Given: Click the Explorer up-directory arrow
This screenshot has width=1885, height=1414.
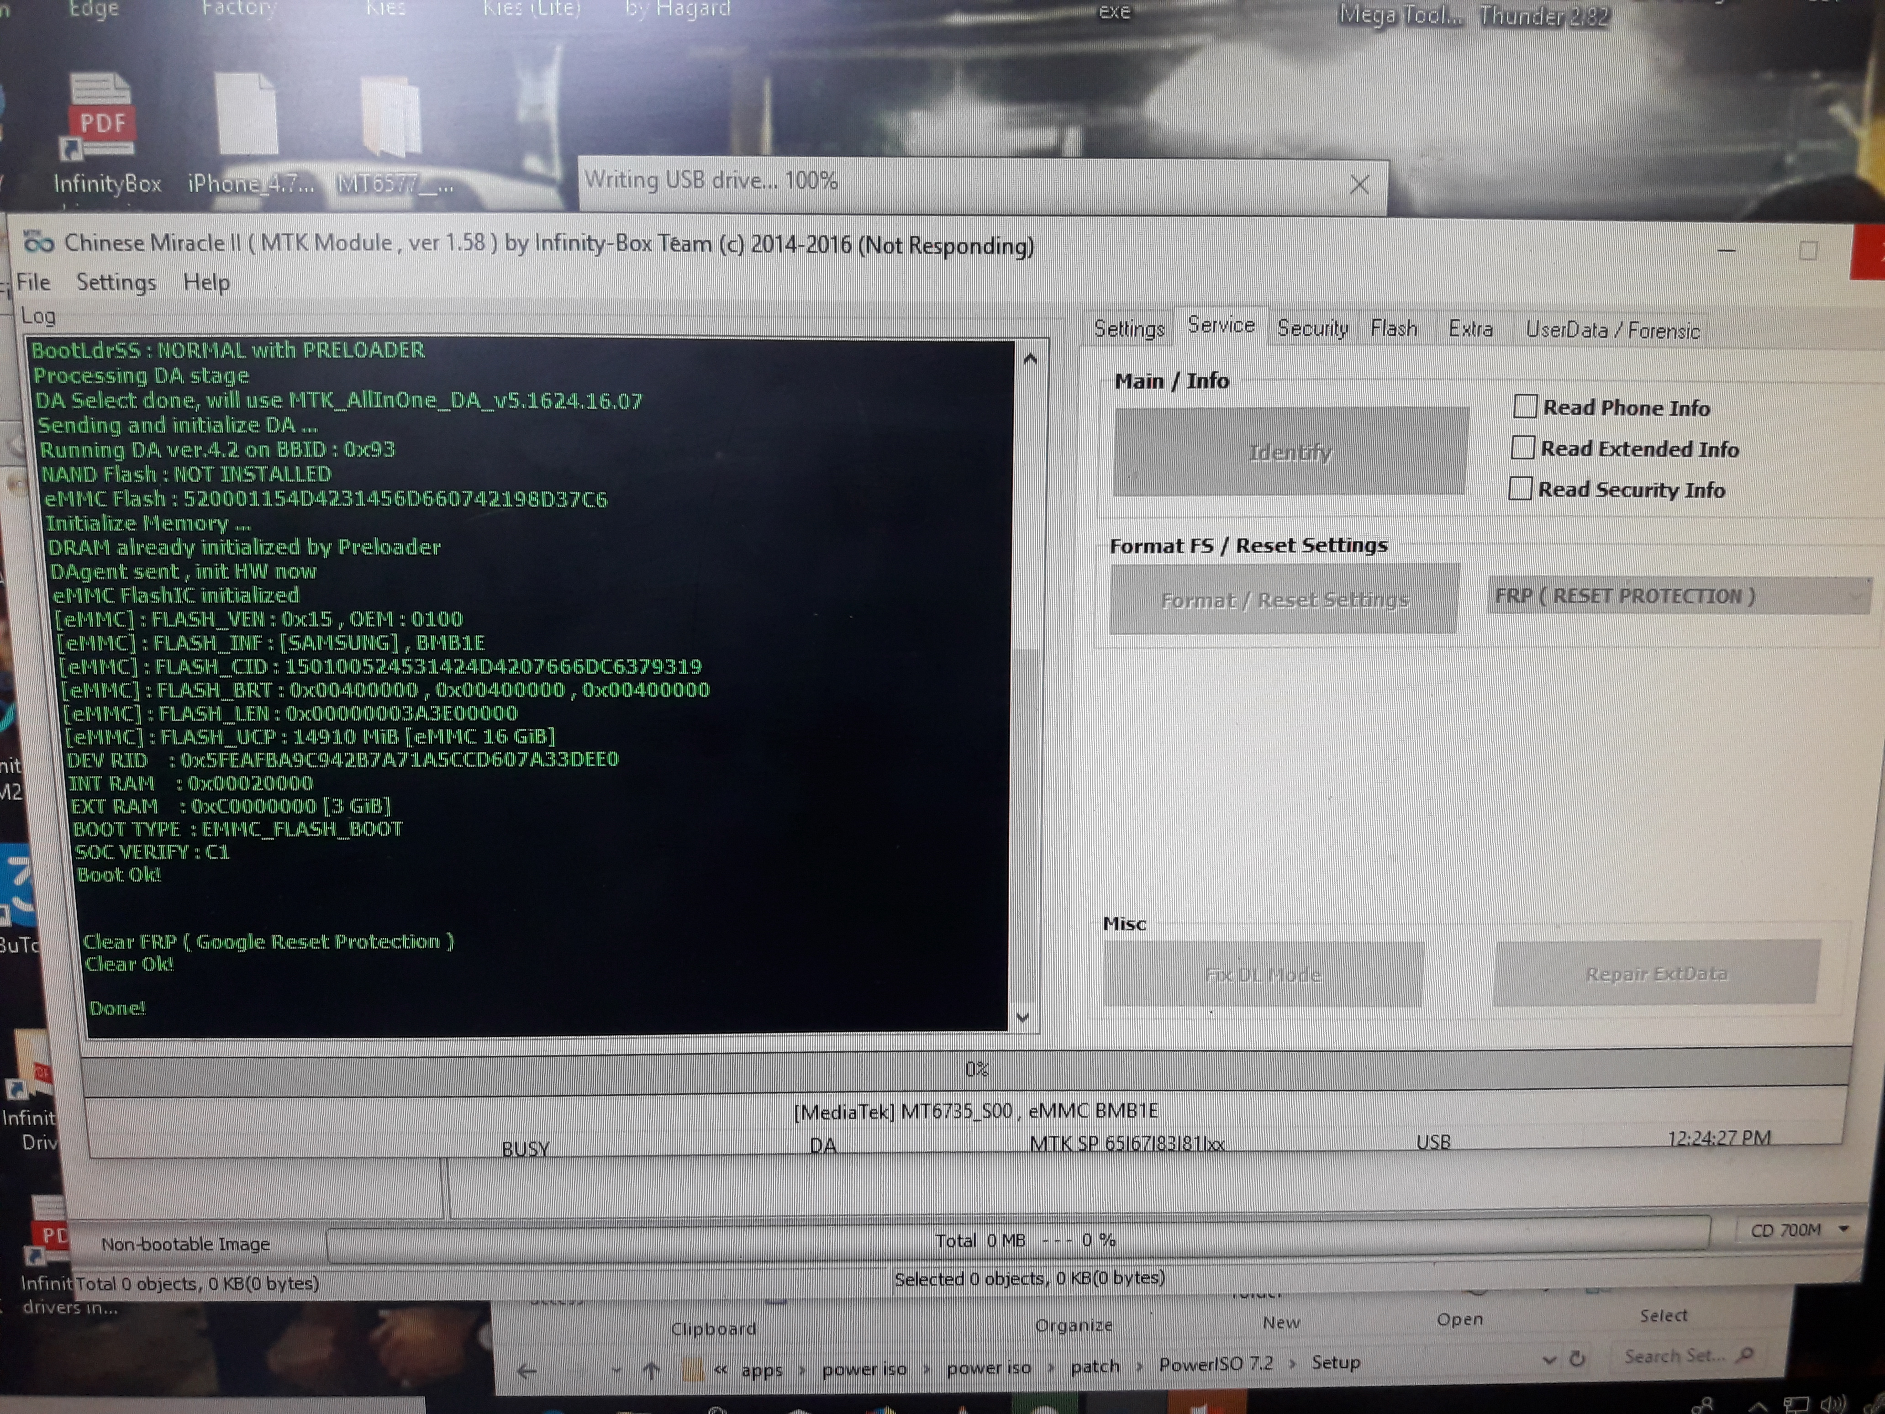Looking at the screenshot, I should [651, 1371].
